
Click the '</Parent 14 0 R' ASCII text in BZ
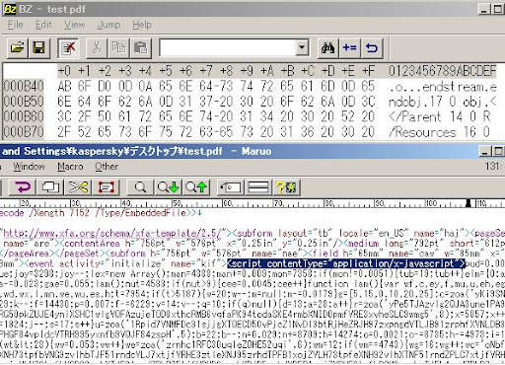pos(440,116)
